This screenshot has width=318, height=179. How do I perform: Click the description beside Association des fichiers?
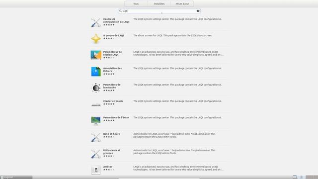[177, 69]
